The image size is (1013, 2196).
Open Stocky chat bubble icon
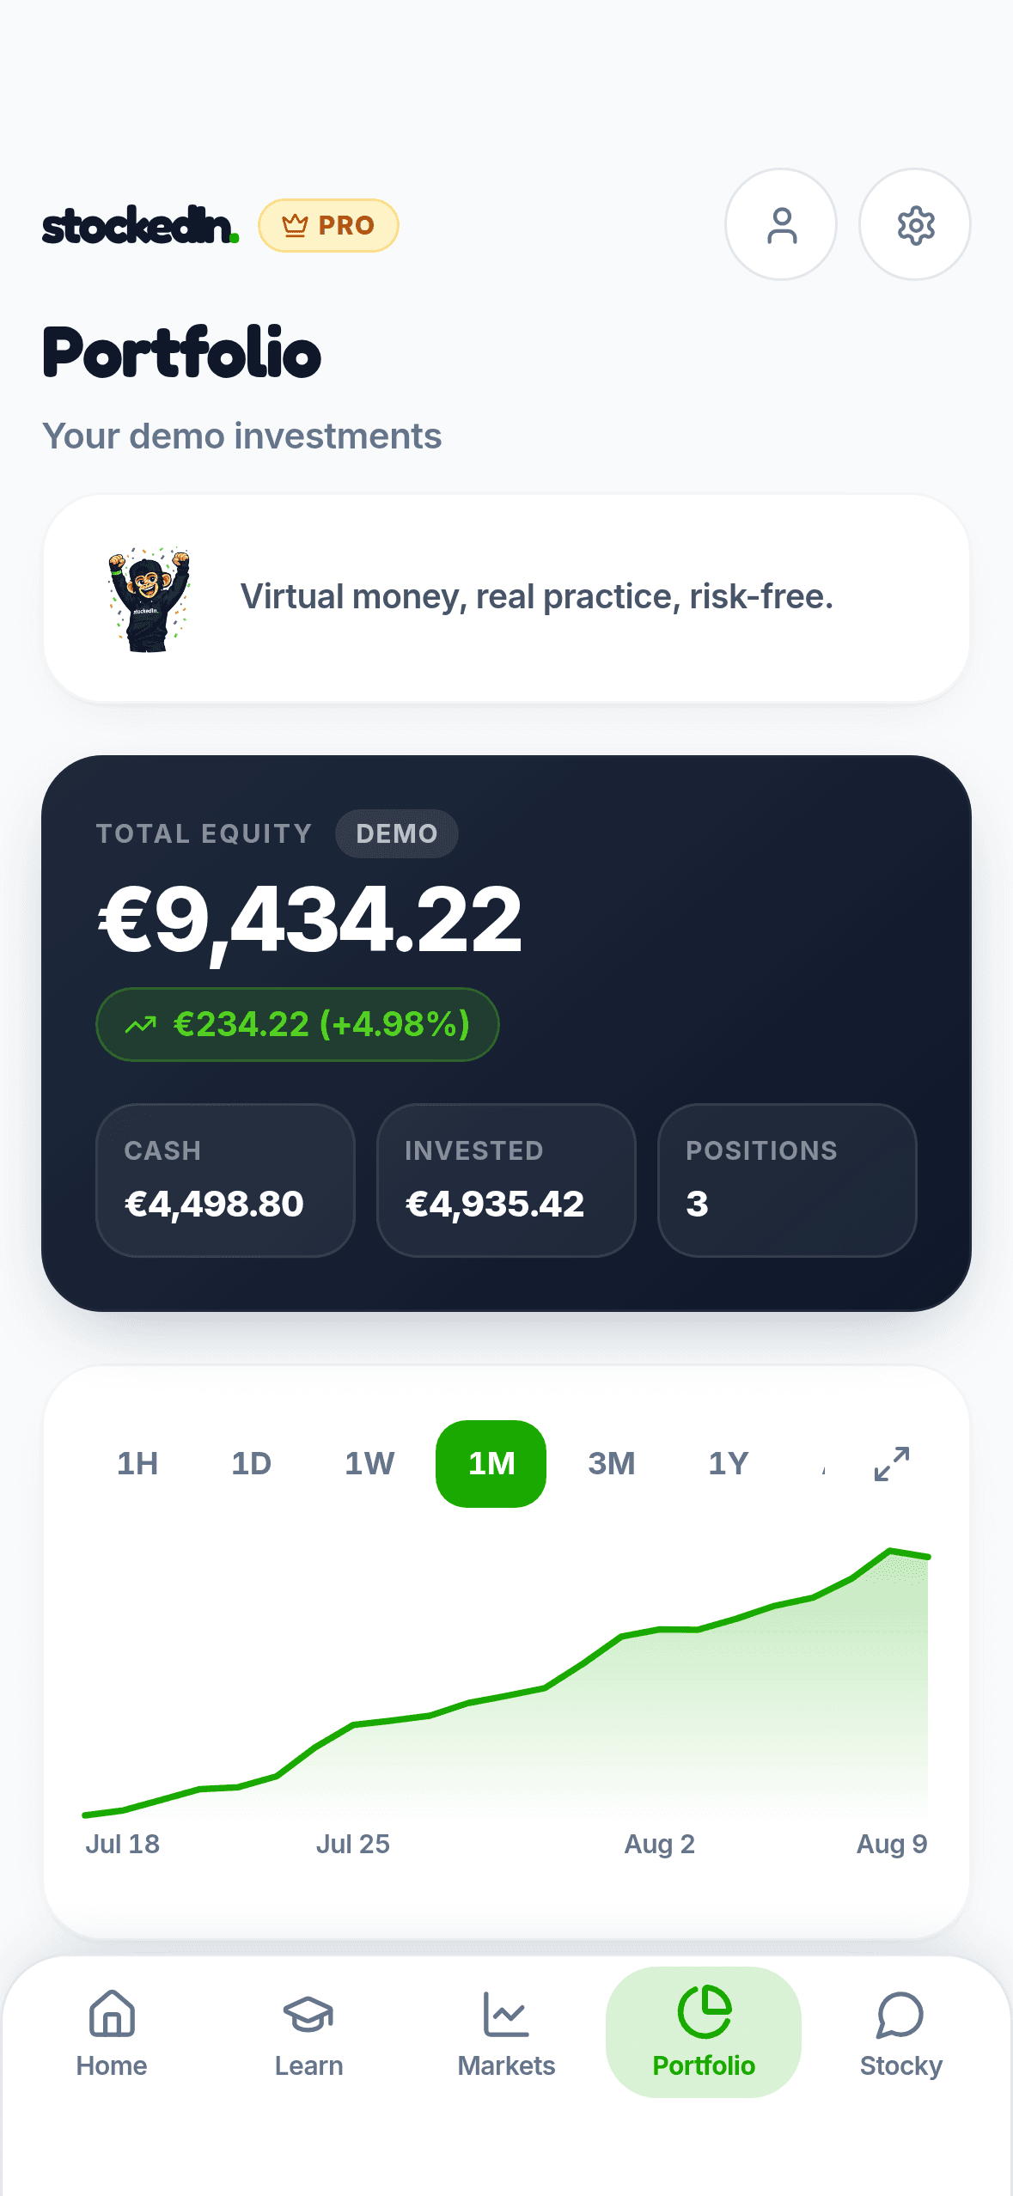[x=900, y=2014]
